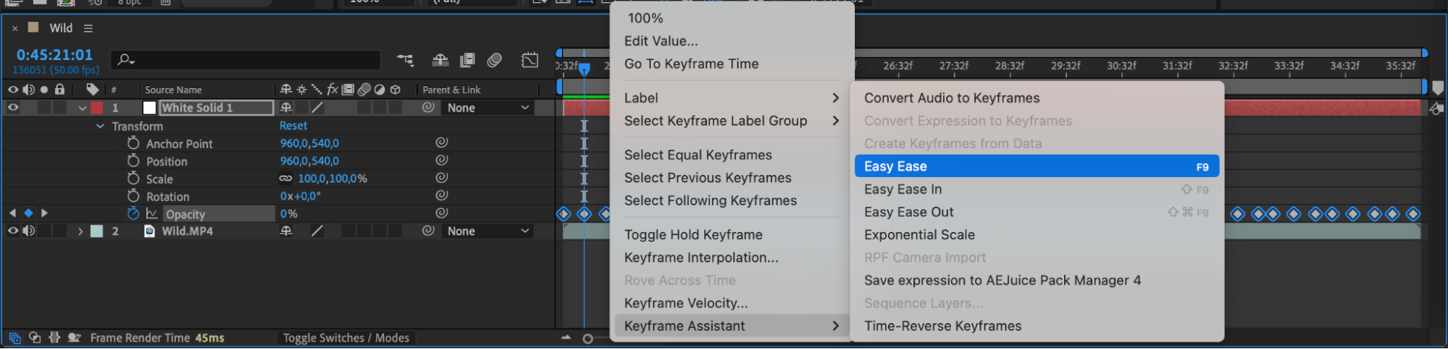Screen dimensions: 1448x349
Task: Hide the Wild.MP4 layer video
Action: pos(13,231)
